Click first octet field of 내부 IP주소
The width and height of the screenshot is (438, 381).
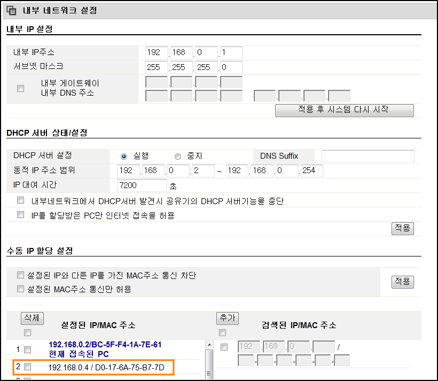coord(157,53)
